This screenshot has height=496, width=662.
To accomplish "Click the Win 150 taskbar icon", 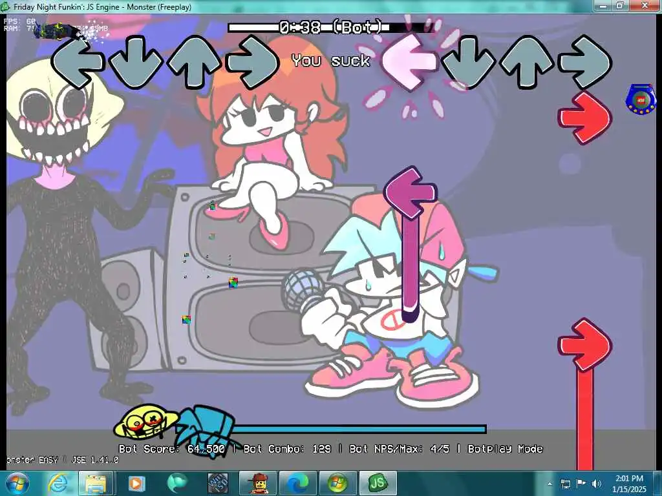I will click(218, 484).
